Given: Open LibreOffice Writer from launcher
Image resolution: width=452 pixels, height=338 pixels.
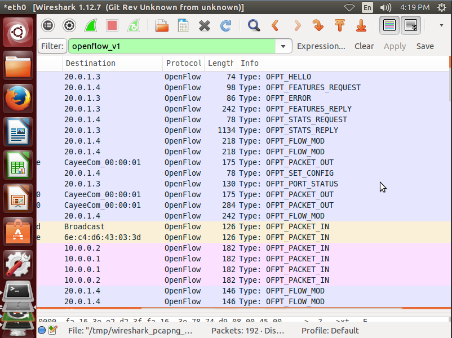Looking at the screenshot, I should tap(18, 132).
